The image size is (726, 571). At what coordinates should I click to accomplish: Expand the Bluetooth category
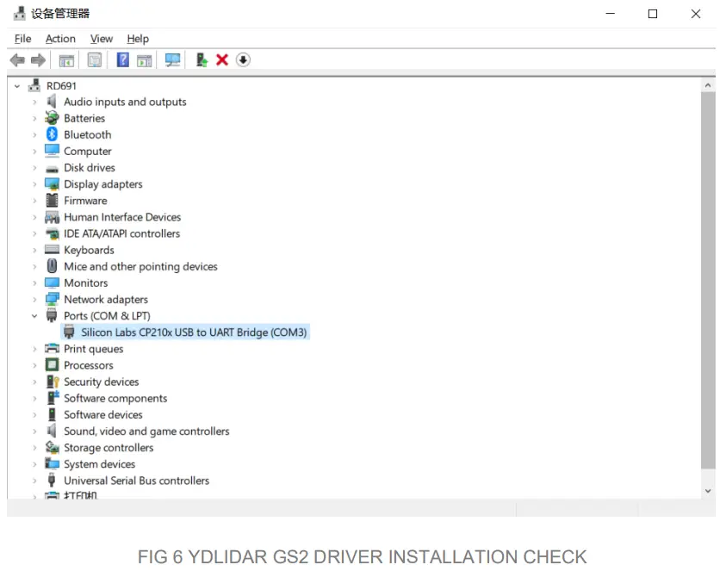click(x=34, y=134)
